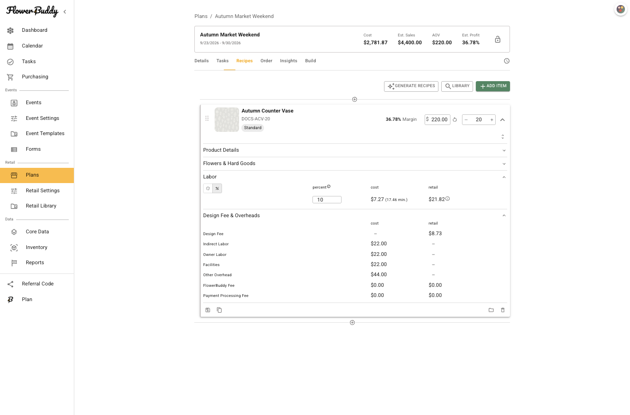Collapse the Autumn Counter Vase card
Screen dimensions: 630x415
click(x=503, y=120)
